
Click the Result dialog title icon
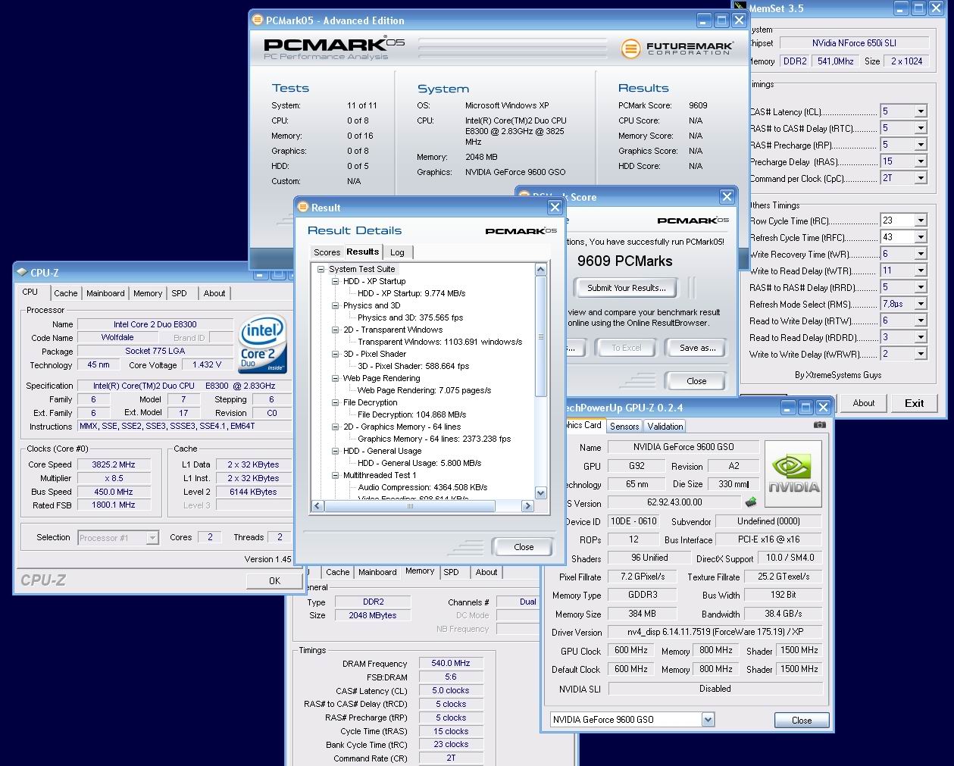303,208
